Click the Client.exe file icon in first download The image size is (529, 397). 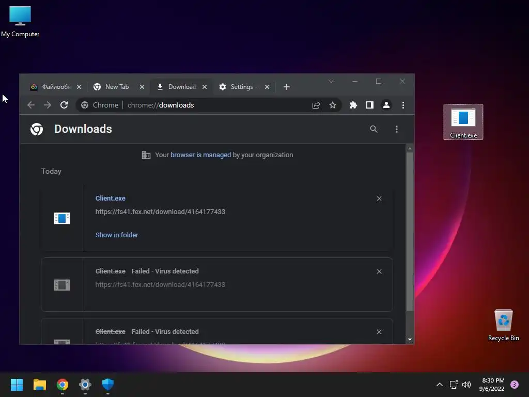tap(62, 218)
